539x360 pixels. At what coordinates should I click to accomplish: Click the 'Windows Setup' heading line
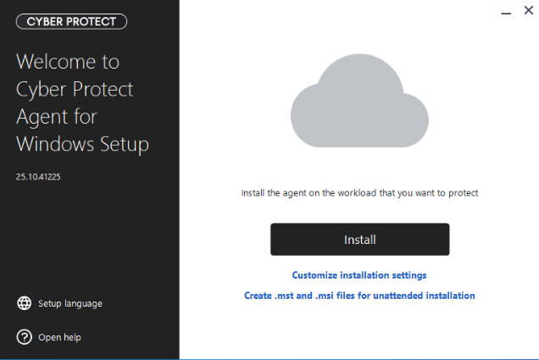click(82, 144)
